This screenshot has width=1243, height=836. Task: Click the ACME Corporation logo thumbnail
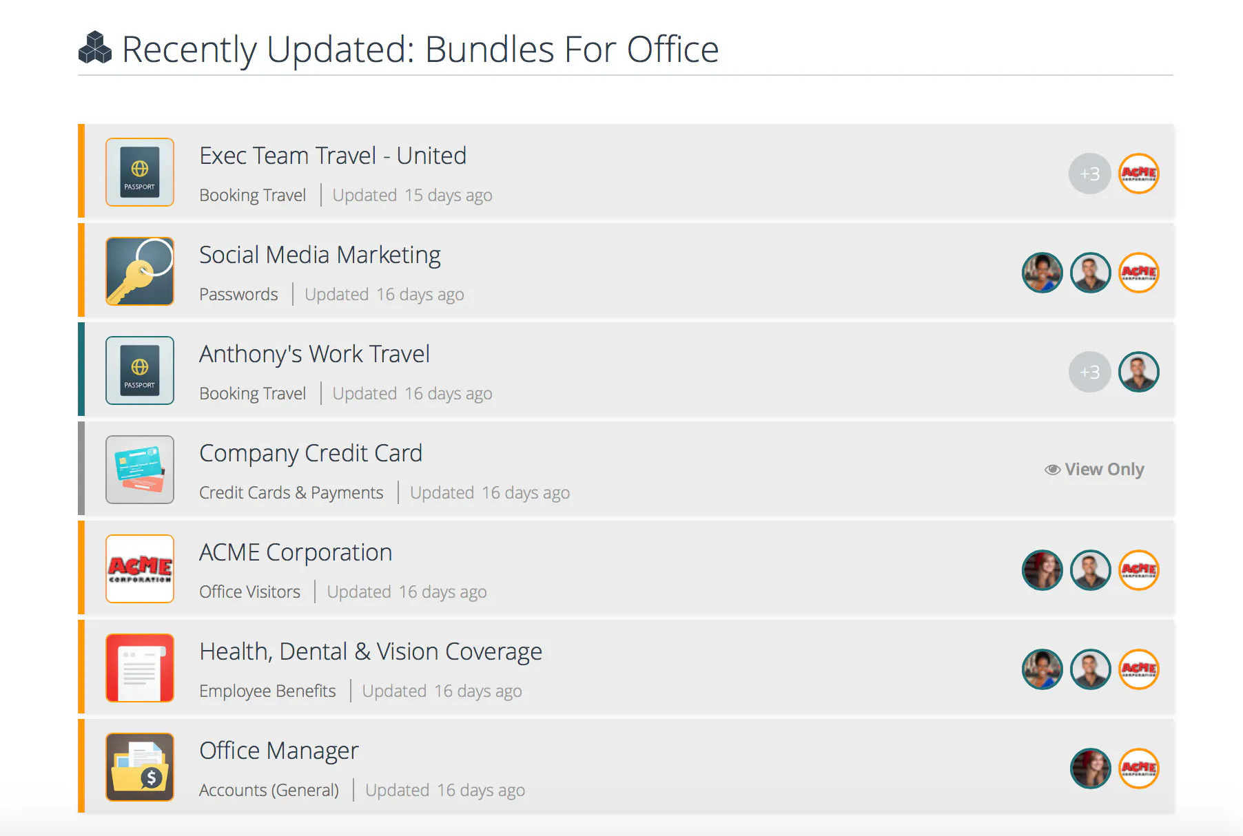(140, 569)
